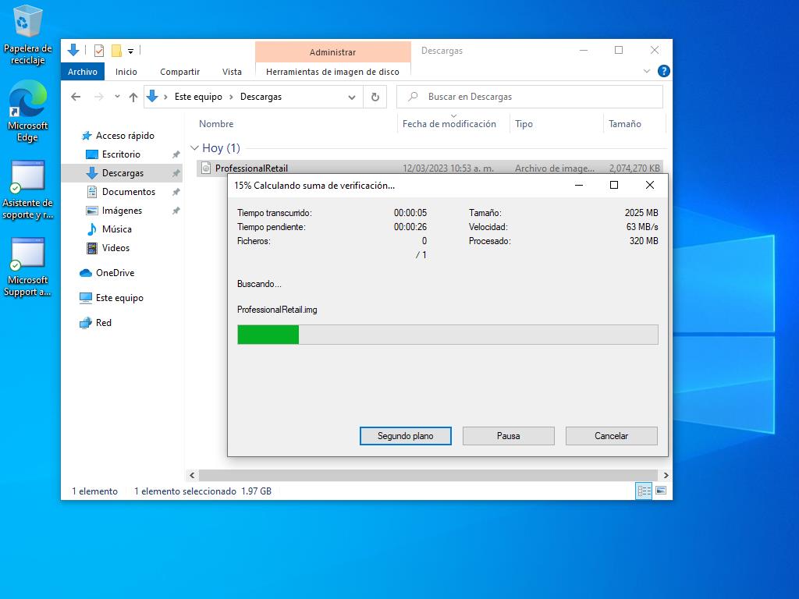Screen dimensions: 799x599
Task: Expand the ribbon with the chevron
Action: (647, 71)
